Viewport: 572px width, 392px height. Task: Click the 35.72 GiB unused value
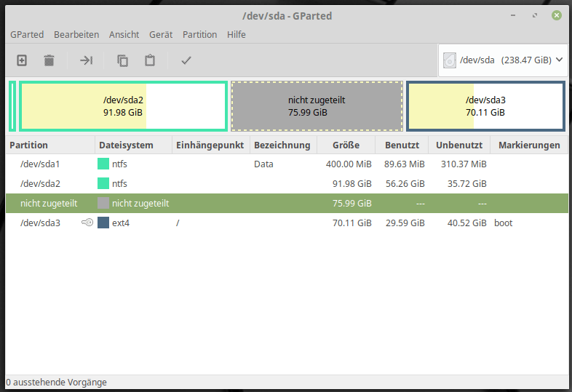click(467, 184)
